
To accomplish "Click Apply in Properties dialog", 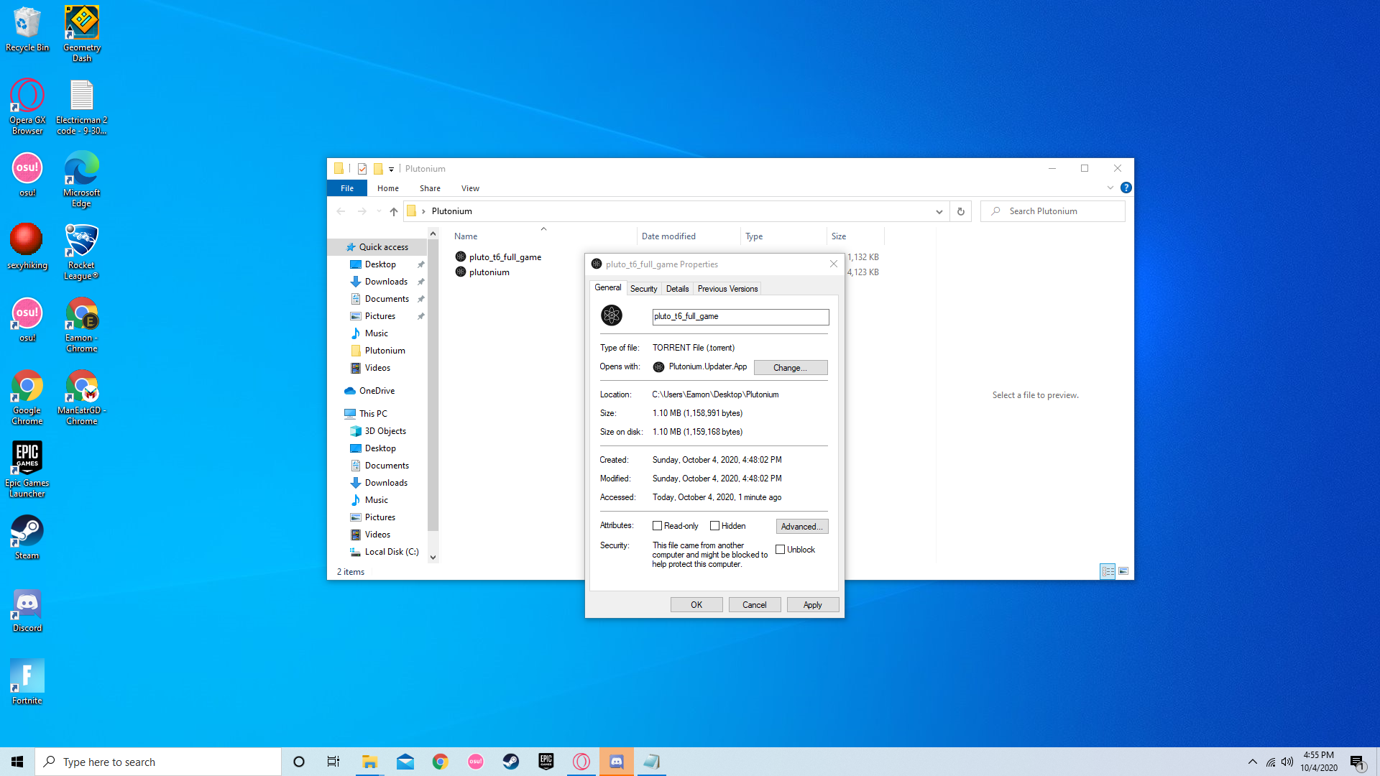I will coord(813,605).
